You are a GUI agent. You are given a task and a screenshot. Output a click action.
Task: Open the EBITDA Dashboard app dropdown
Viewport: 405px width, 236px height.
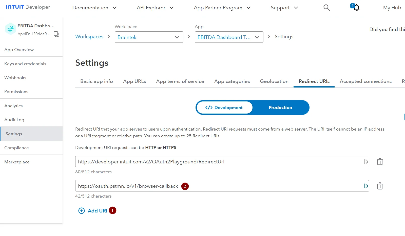[229, 37]
